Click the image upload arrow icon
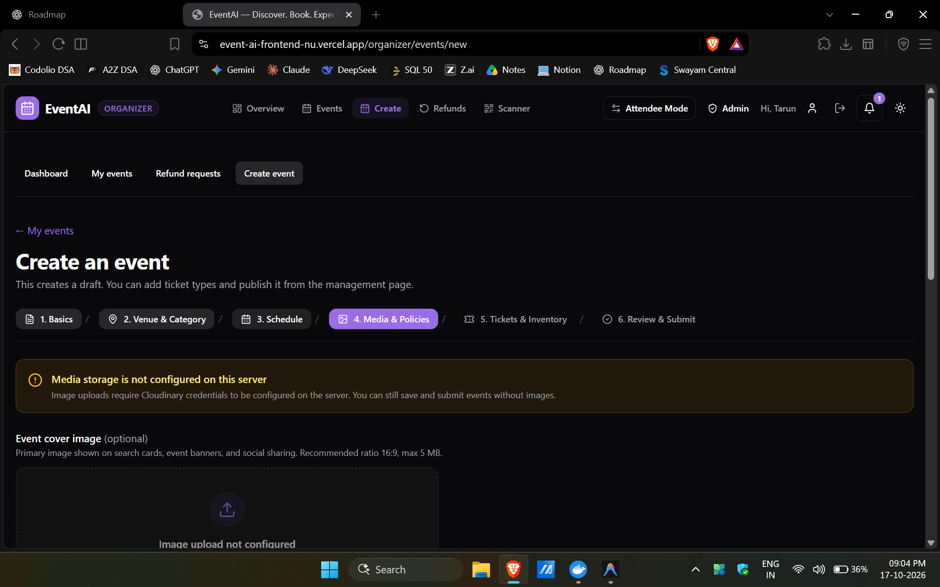The width and height of the screenshot is (940, 587). tap(227, 509)
